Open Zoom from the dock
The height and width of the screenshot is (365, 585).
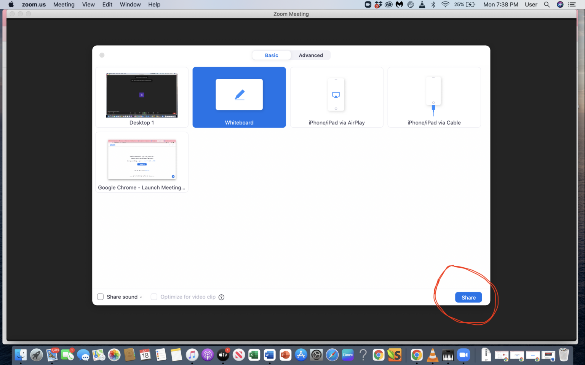[464, 355]
